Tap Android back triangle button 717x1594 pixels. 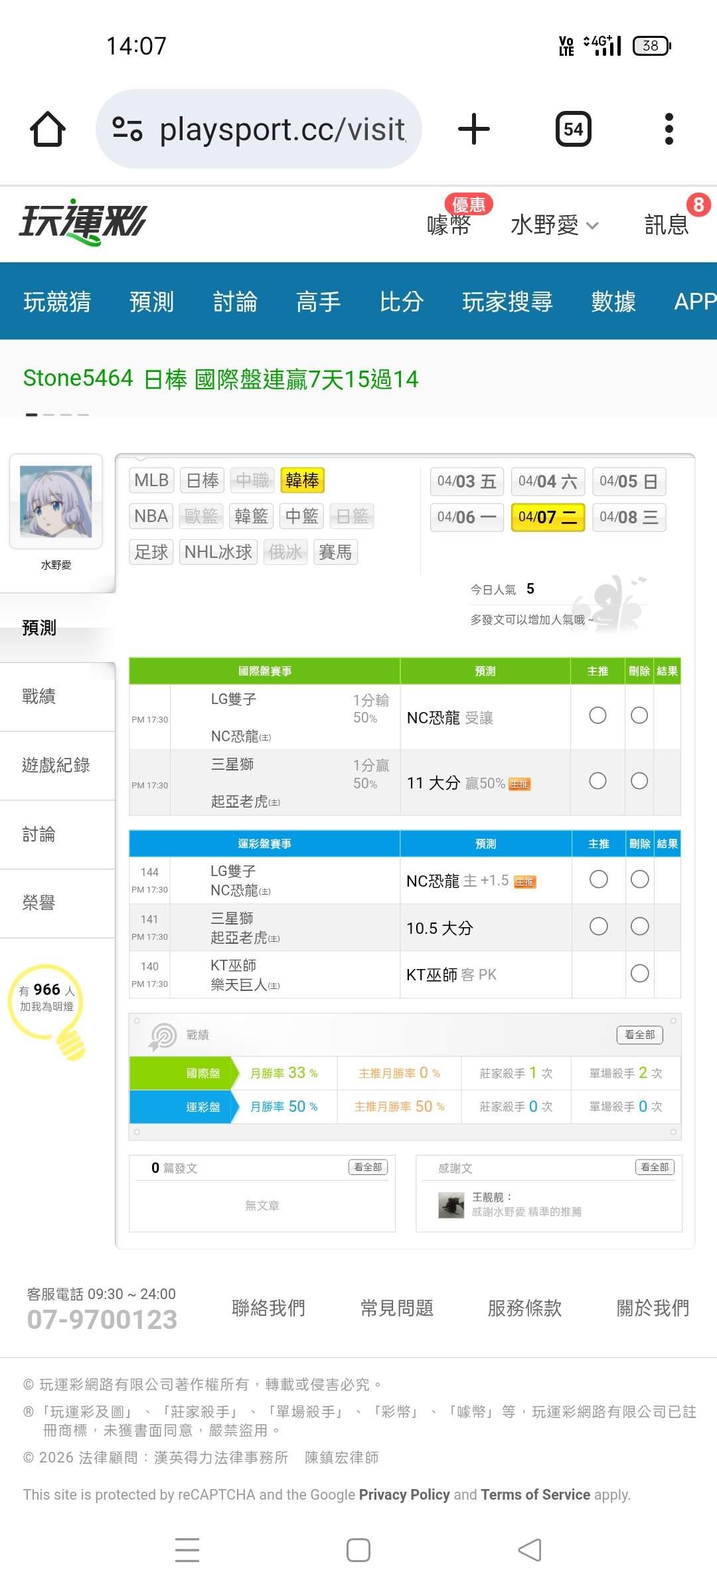pos(530,1550)
